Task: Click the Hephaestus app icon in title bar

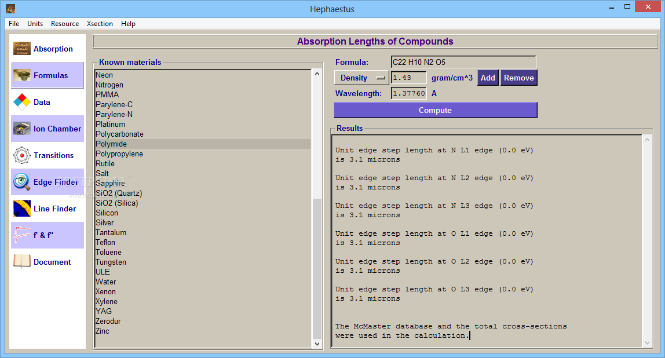Action: [10, 9]
